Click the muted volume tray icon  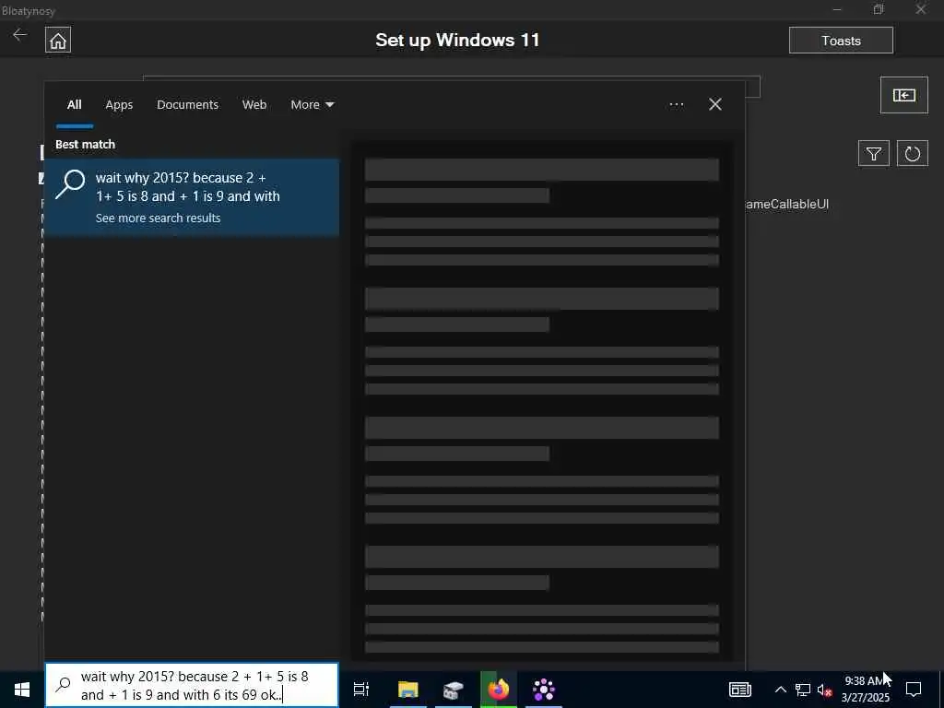pyautogui.click(x=825, y=690)
